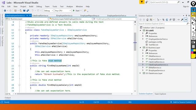Click the View Code icon in Solution Explorer
Image resolution: width=196 pixels, height=110 pixels.
(179, 20)
